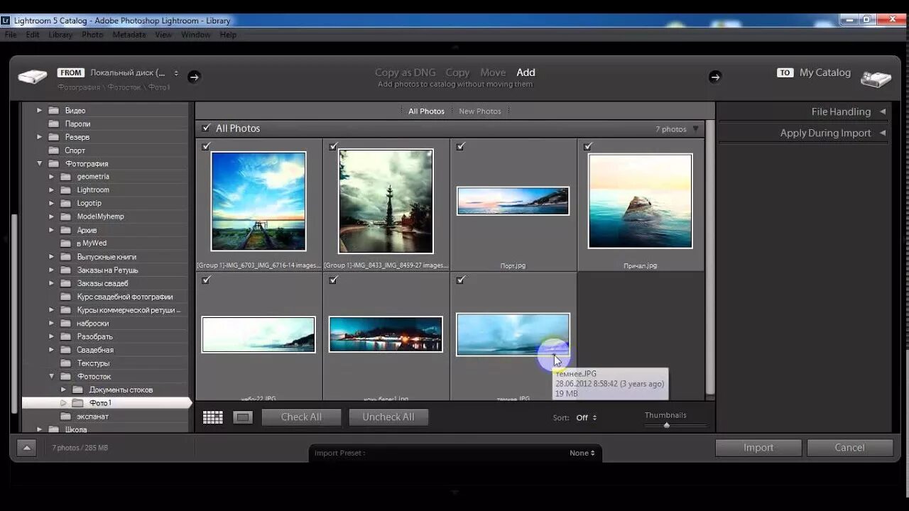909x511 pixels.
Task: Expand the Резерв folder
Action: [40, 137]
